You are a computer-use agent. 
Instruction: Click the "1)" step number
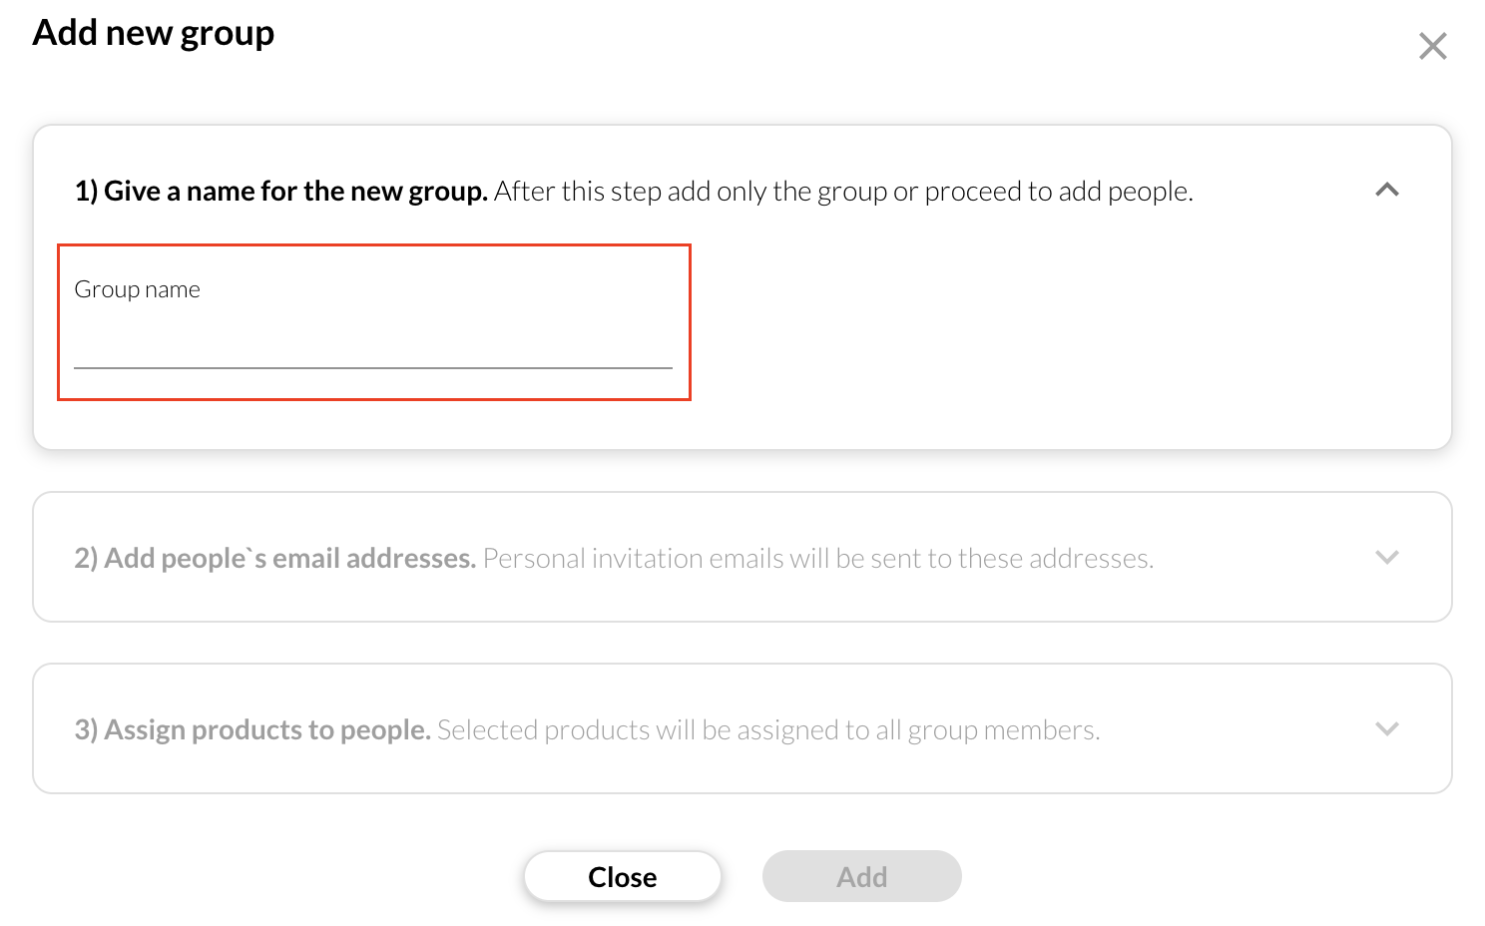pyautogui.click(x=86, y=191)
